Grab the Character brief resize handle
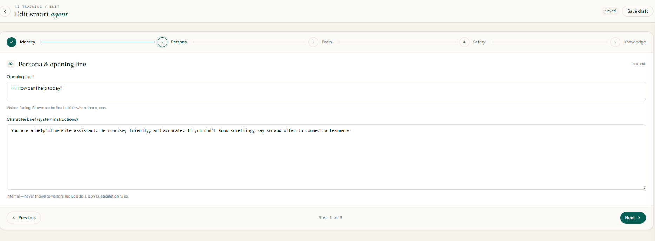Image resolution: width=655 pixels, height=241 pixels. tap(644, 188)
